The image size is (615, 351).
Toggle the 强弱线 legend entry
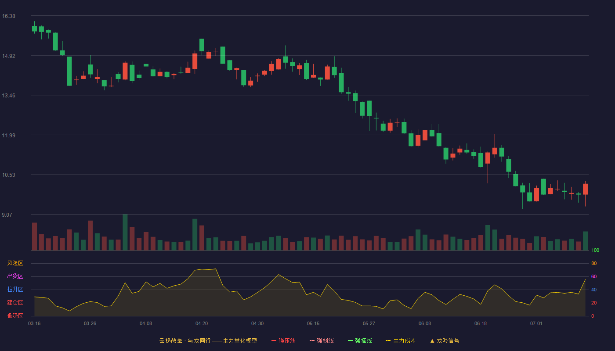[x=322, y=340]
